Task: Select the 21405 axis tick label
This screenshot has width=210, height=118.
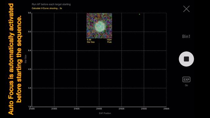Action: tap(76, 109)
